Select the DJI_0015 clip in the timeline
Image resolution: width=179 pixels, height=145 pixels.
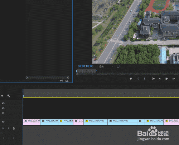32,122
